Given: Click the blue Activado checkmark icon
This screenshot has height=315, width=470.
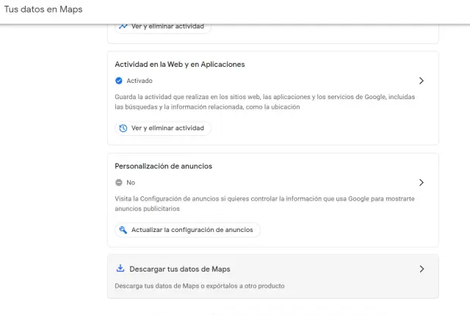Looking at the screenshot, I should [x=119, y=81].
